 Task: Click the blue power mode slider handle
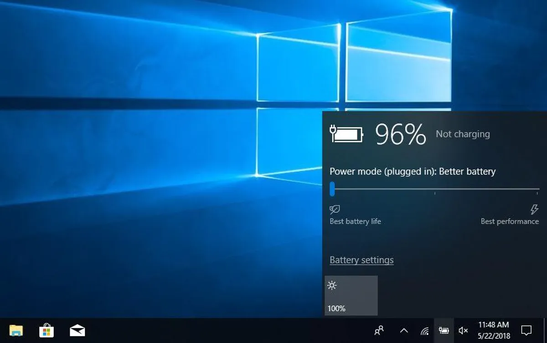(x=332, y=189)
